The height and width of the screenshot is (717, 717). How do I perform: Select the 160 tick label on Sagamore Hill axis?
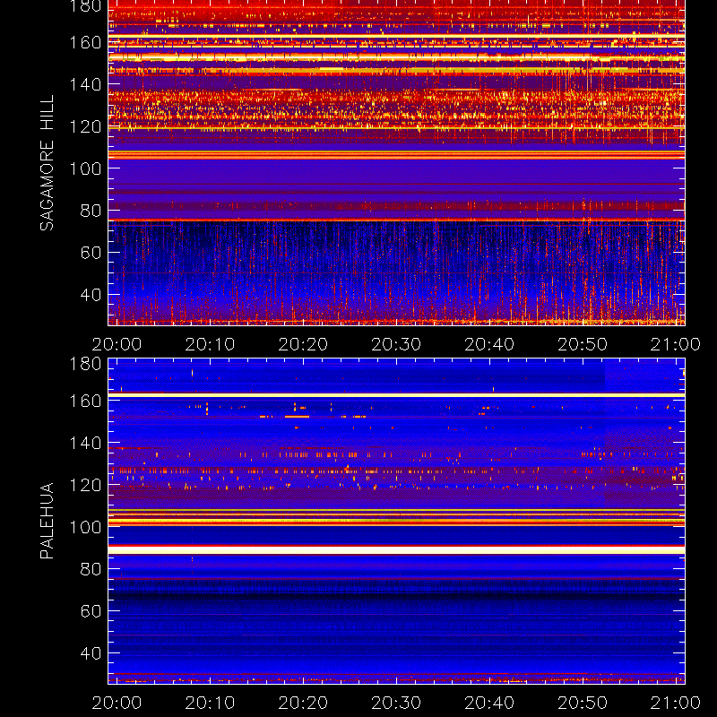click(x=85, y=42)
